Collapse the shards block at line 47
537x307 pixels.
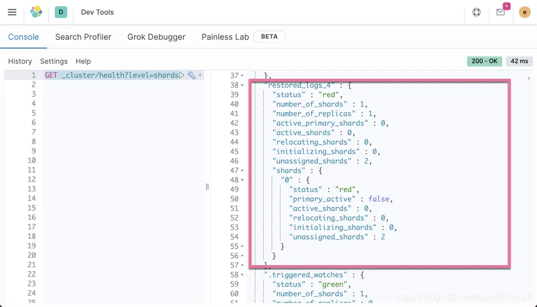coord(242,170)
